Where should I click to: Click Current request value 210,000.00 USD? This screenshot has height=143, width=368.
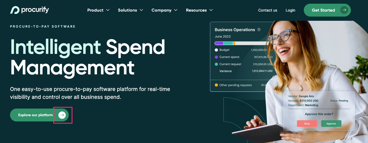tap(263, 64)
